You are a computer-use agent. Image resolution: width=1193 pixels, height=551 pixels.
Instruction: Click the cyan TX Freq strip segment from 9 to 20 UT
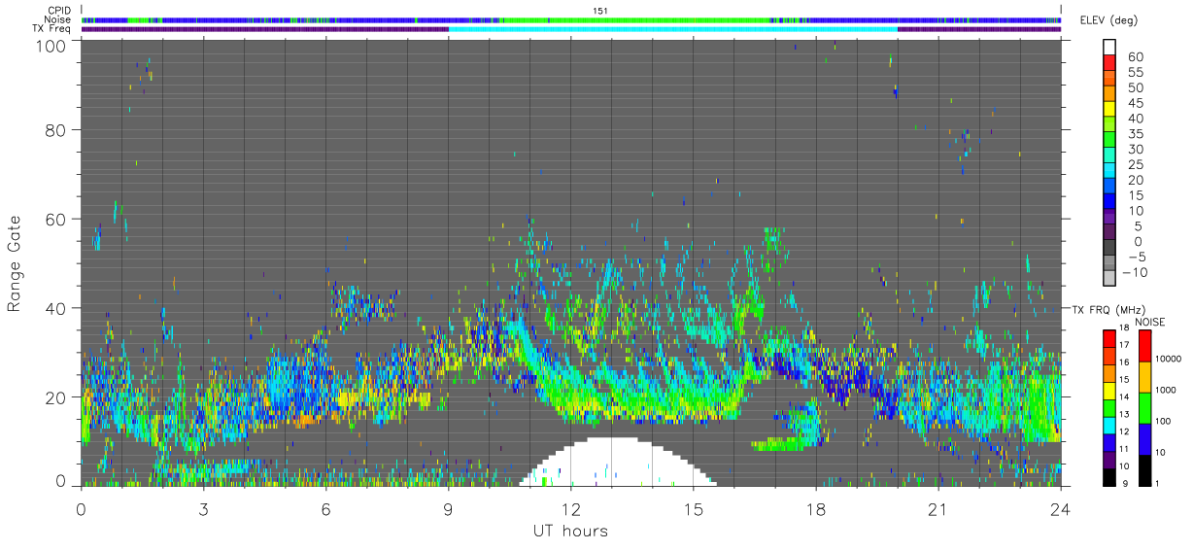point(673,29)
